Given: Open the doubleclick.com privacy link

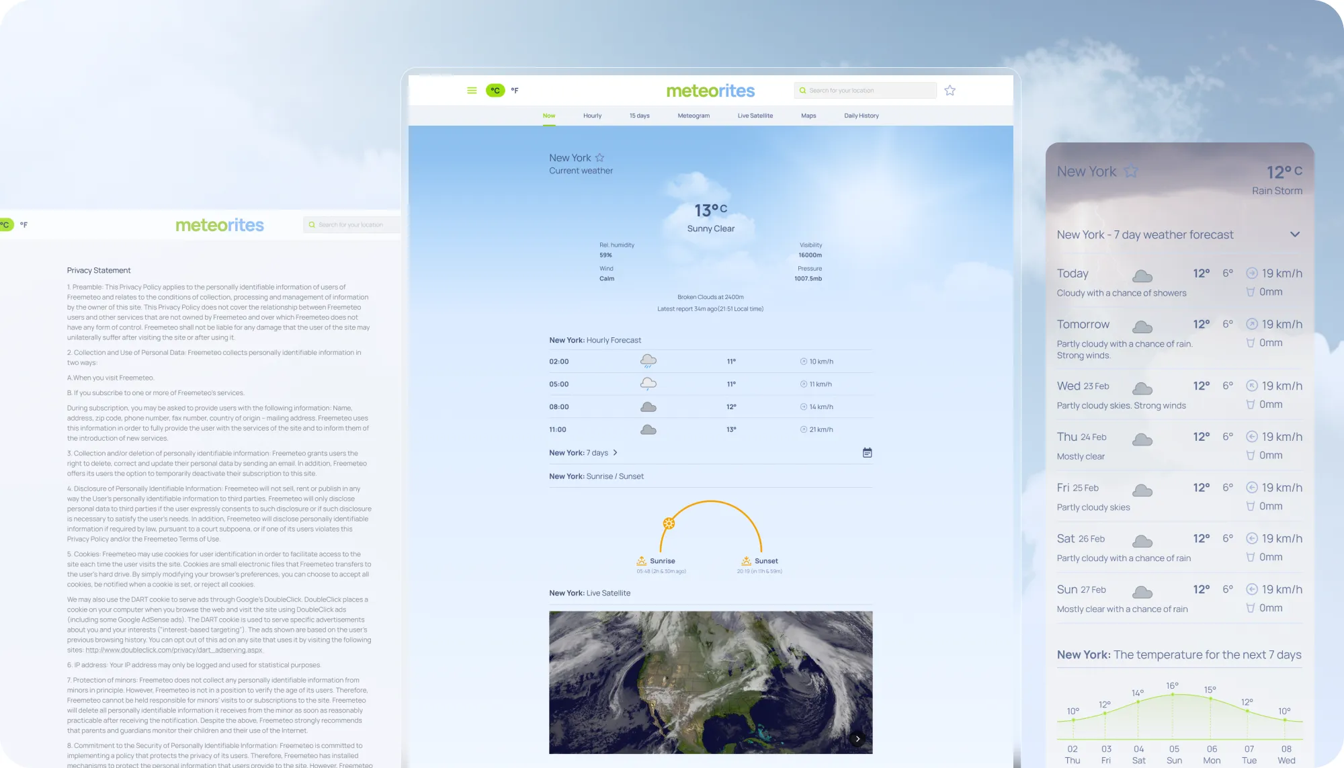Looking at the screenshot, I should click(x=174, y=650).
